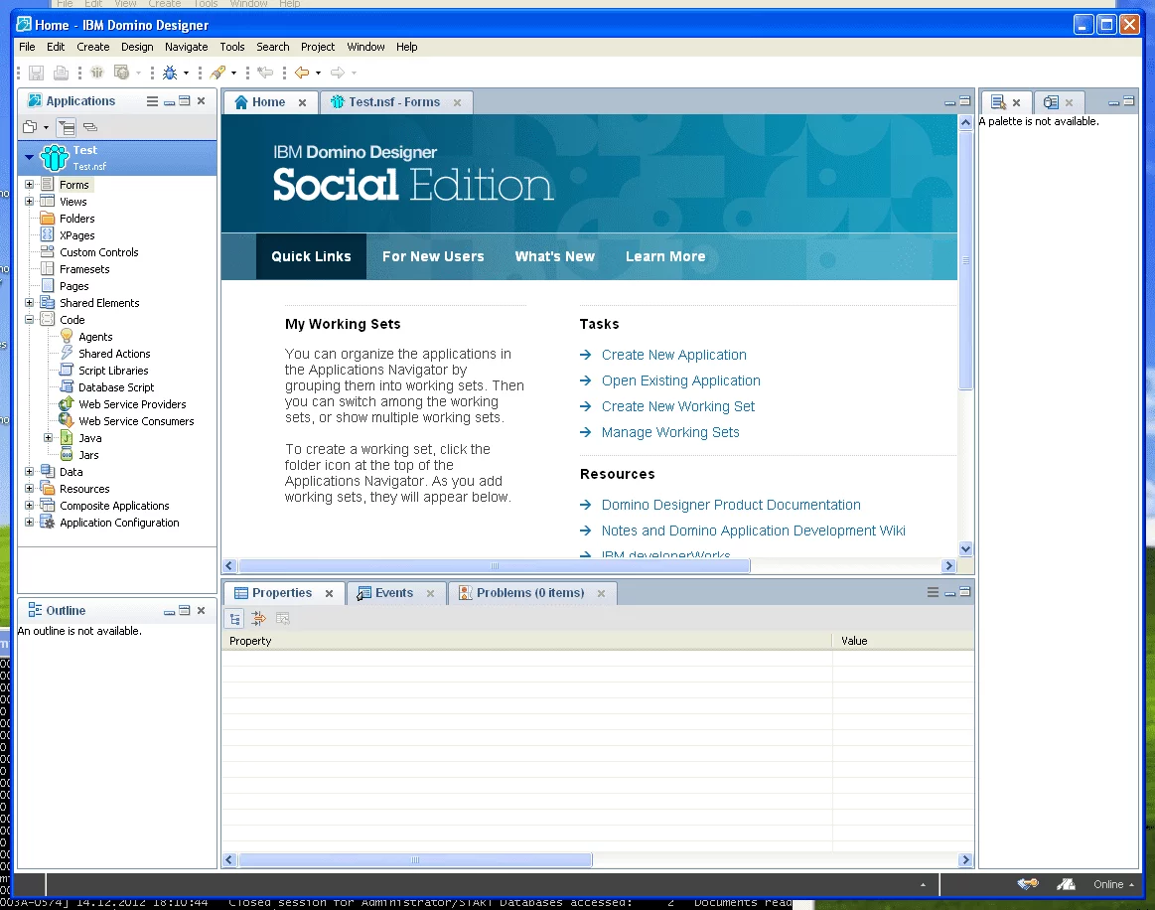Click the pen tool icon in toolbar
The height and width of the screenshot is (910, 1155).
click(x=217, y=73)
